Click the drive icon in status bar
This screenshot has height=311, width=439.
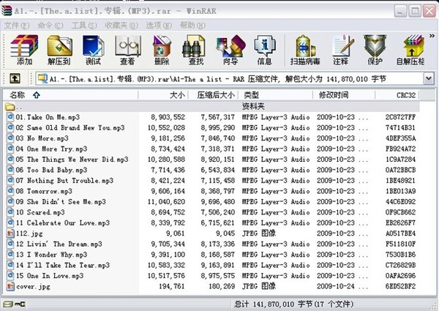7,304
